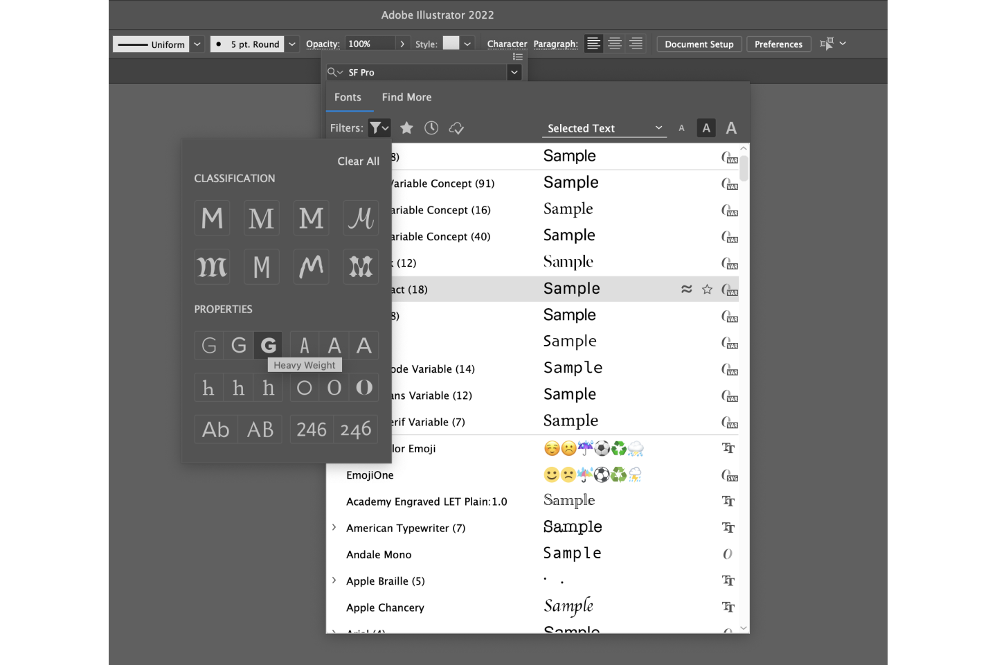Align paragraph left

click(593, 44)
